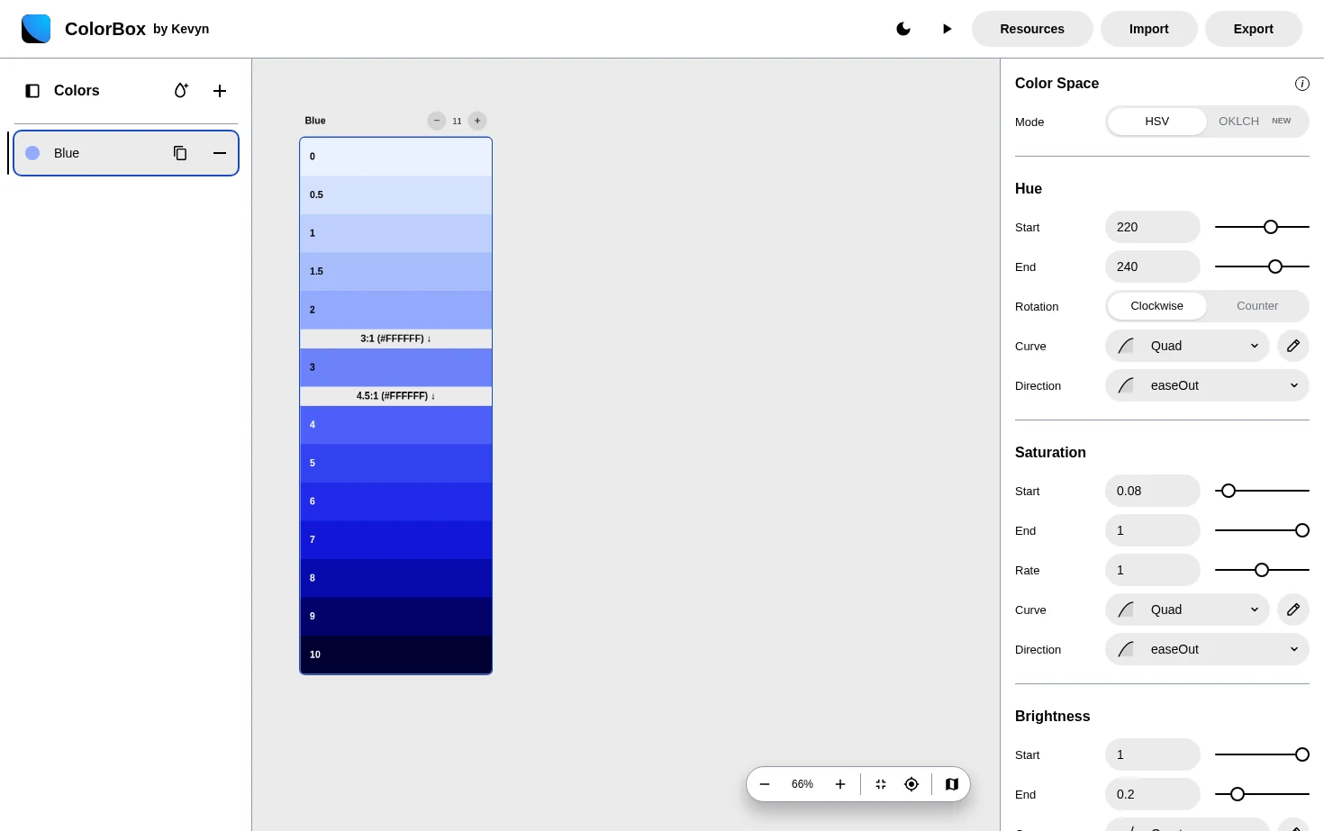Decrease Blue step count
Screen dimensions: 1324x831
(x=437, y=121)
